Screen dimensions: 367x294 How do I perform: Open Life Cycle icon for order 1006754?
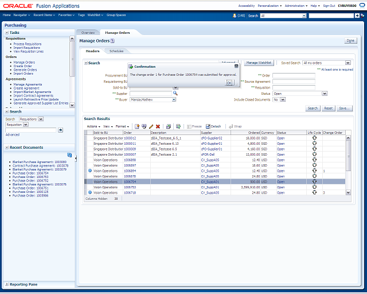(x=315, y=181)
